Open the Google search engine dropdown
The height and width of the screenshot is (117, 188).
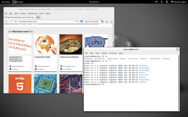pos(82,21)
